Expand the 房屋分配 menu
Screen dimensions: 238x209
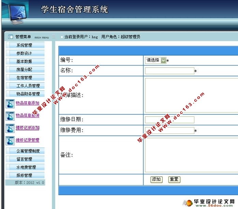pyautogui.click(x=25, y=70)
